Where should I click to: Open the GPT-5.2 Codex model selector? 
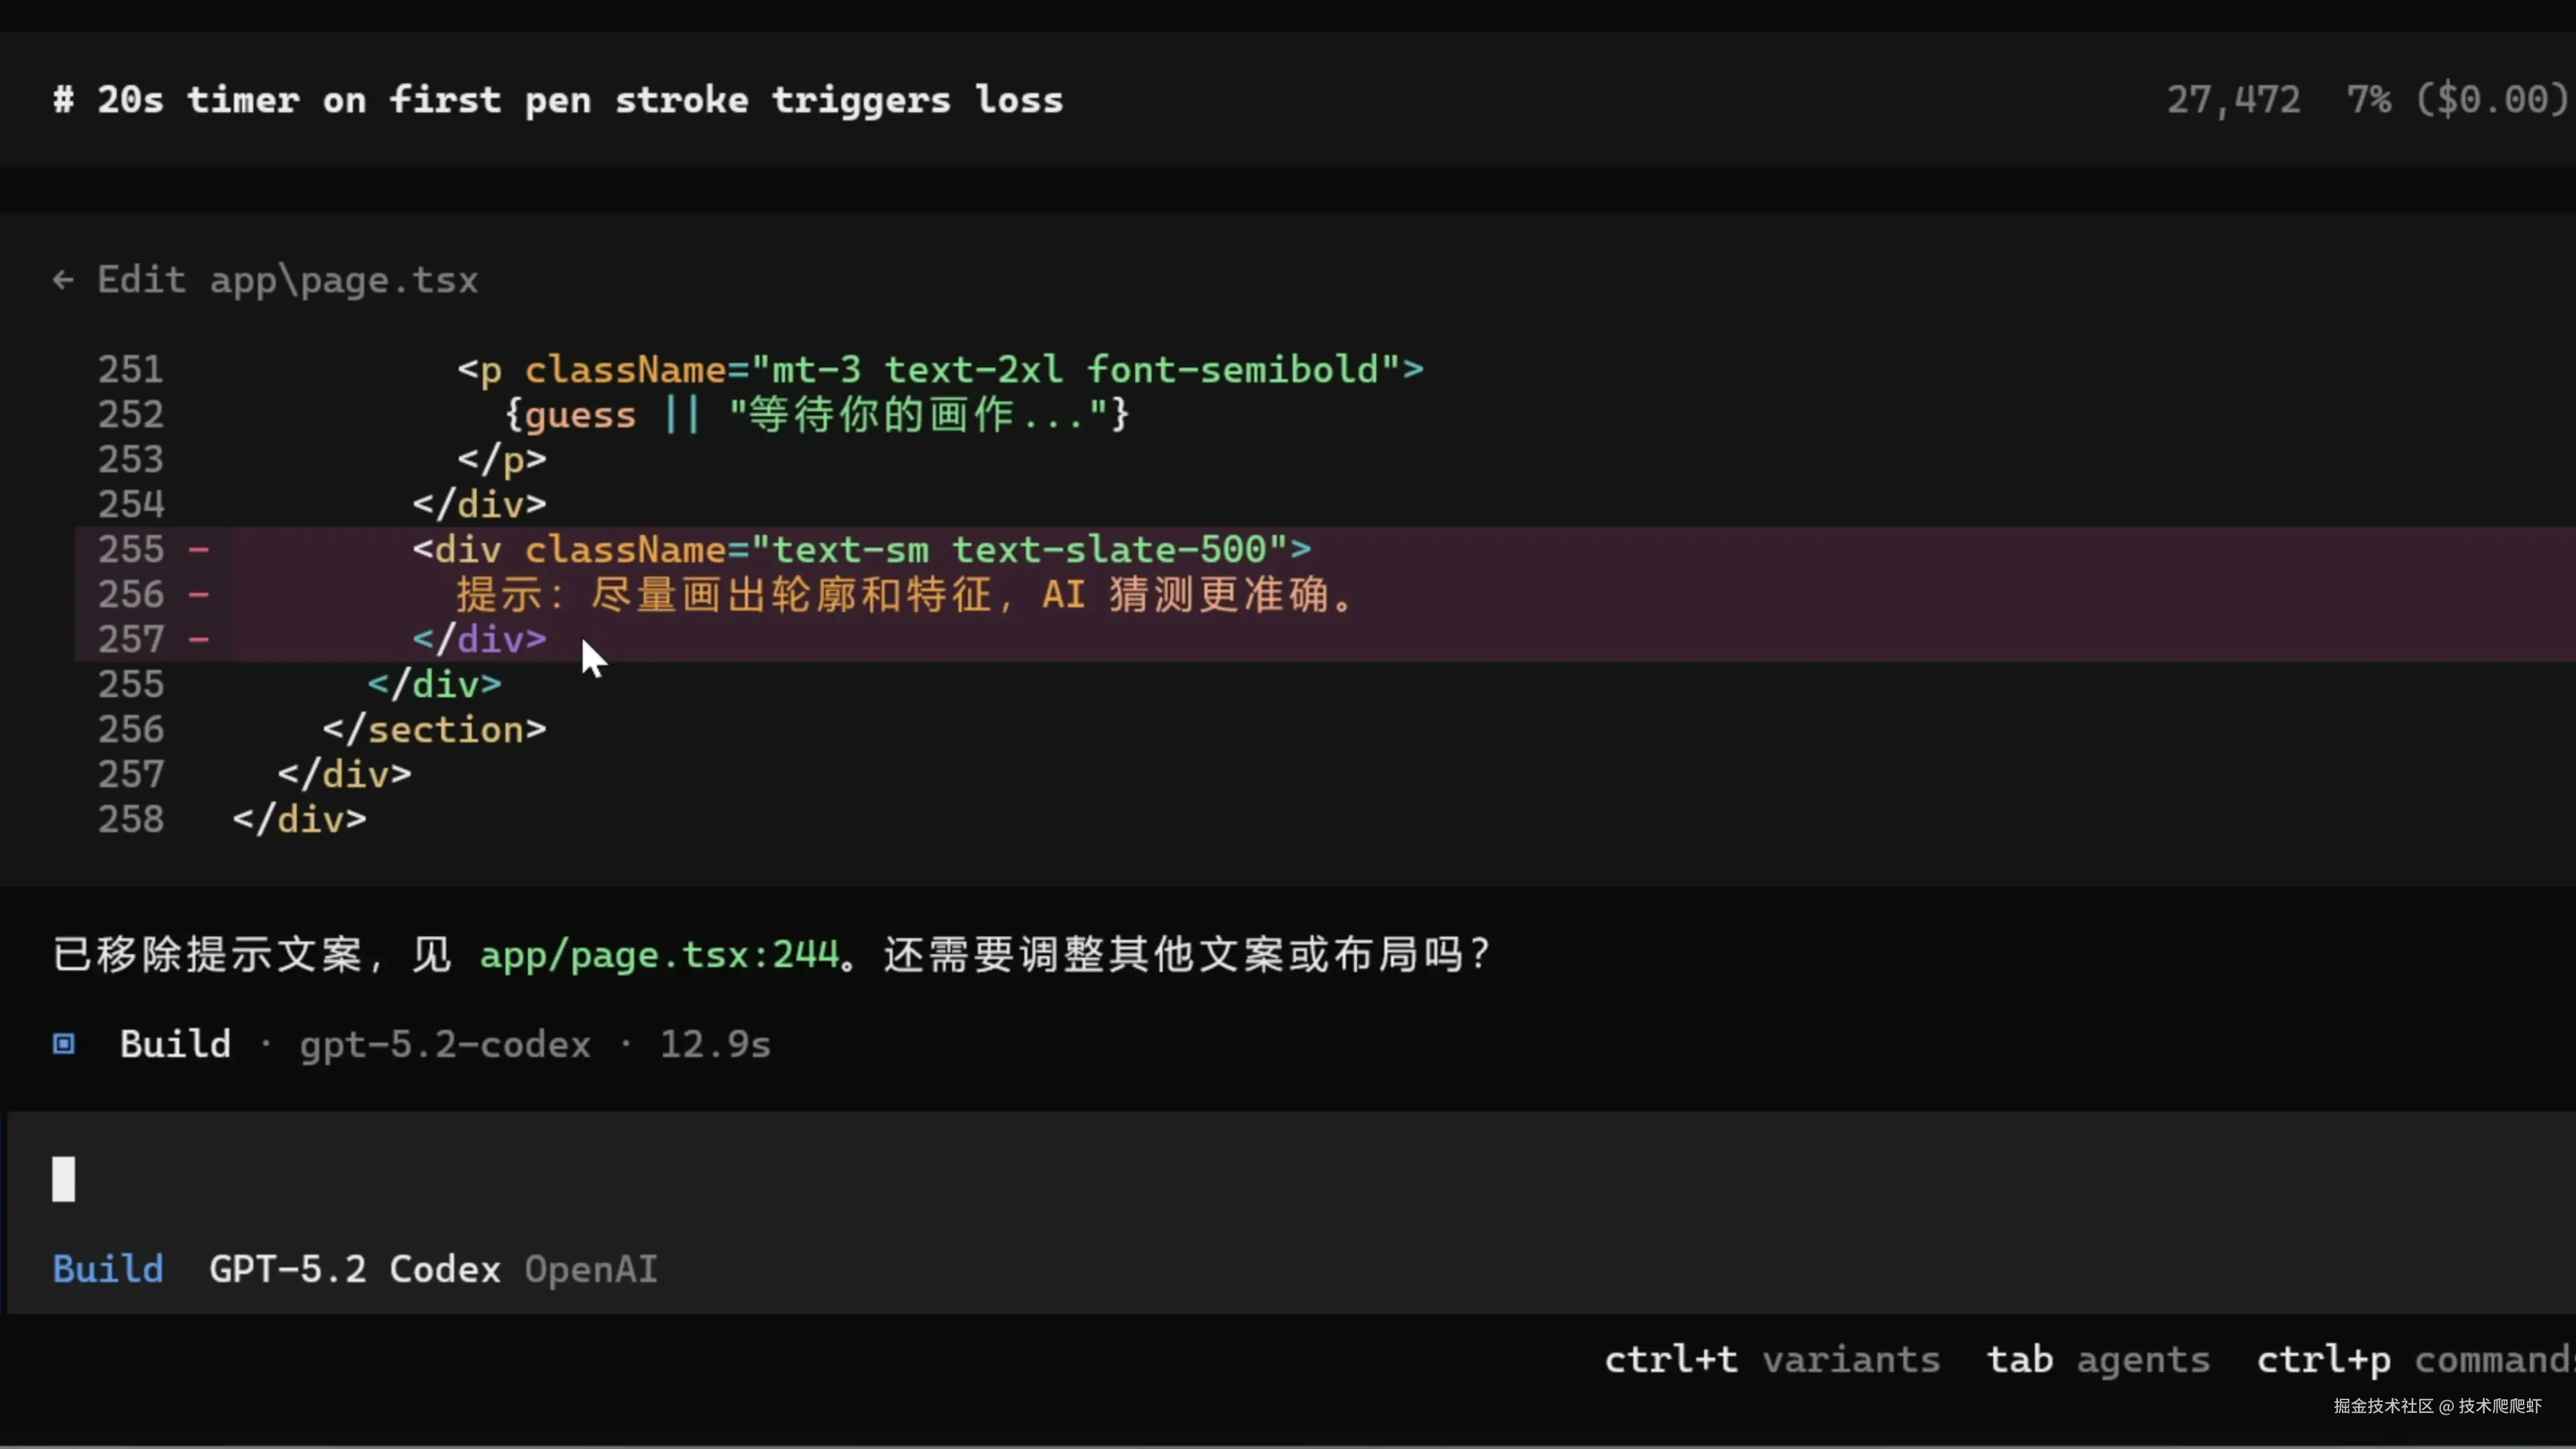pyautogui.click(x=354, y=1269)
